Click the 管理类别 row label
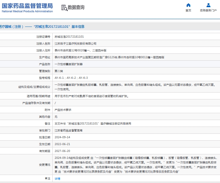The width and height of the screenshot is (220, 183). click(x=45, y=71)
